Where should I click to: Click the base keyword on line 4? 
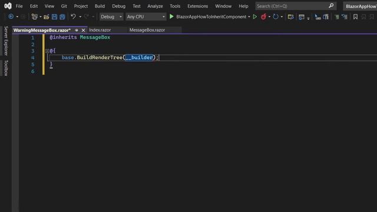[68, 58]
